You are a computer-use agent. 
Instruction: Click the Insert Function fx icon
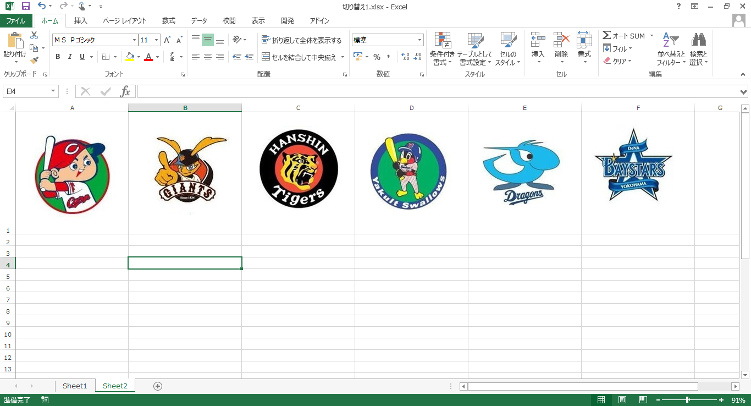125,91
